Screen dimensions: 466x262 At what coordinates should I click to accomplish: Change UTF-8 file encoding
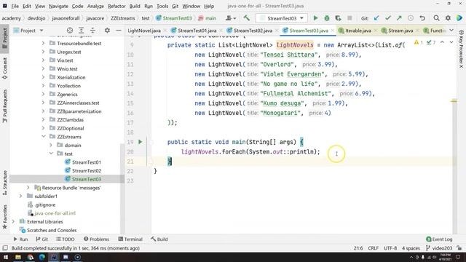click(390, 248)
